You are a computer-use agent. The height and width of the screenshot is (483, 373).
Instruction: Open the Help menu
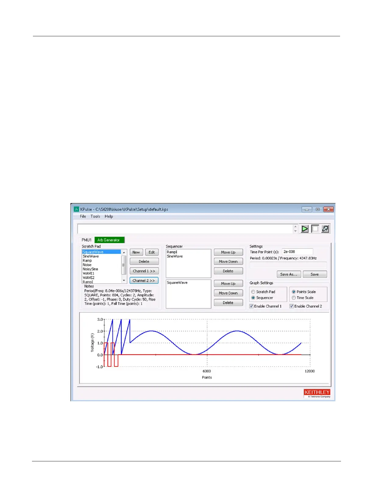[x=109, y=216]
